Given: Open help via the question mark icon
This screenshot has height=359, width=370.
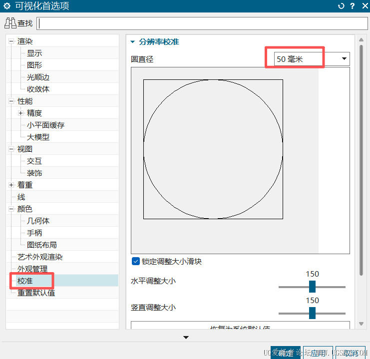Looking at the screenshot, I should 353,6.
